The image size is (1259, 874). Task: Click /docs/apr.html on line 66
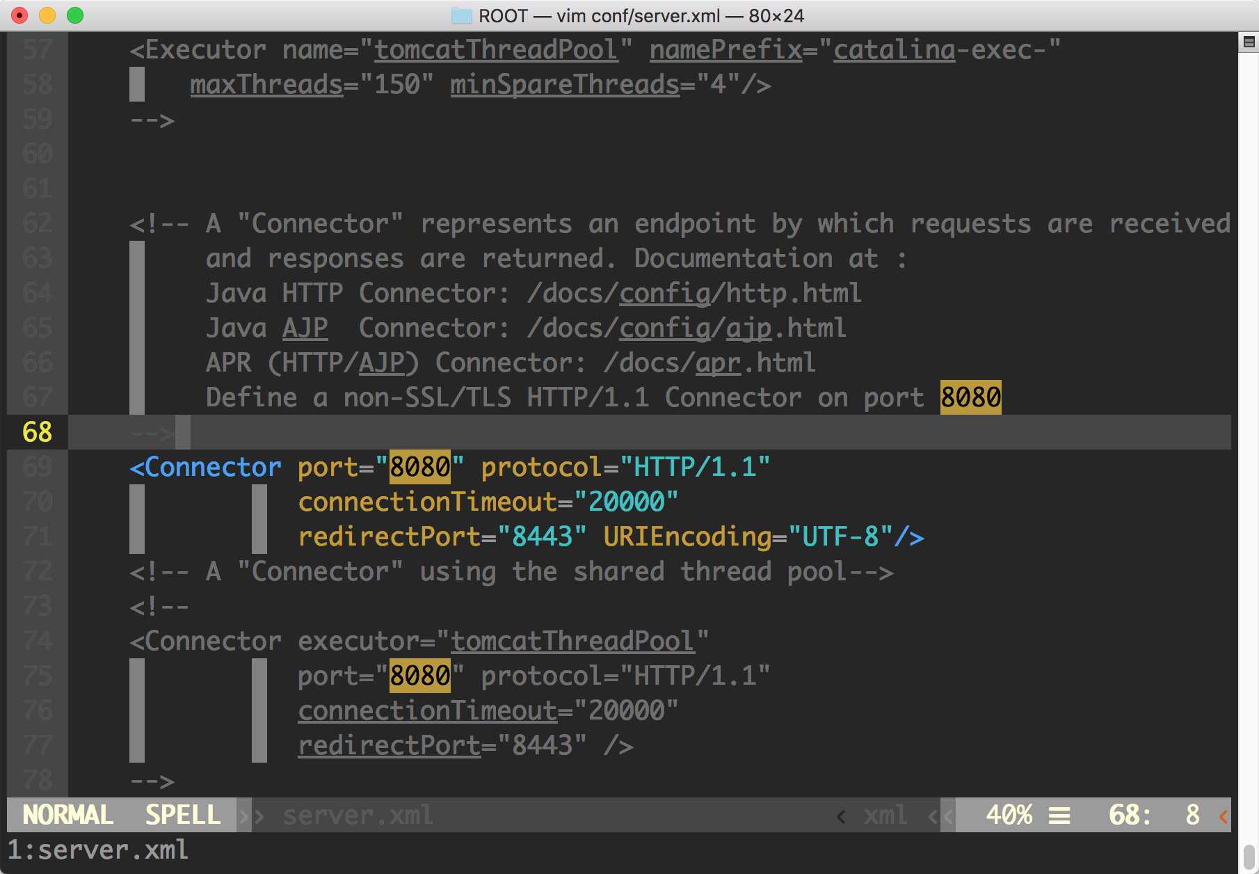pos(710,363)
